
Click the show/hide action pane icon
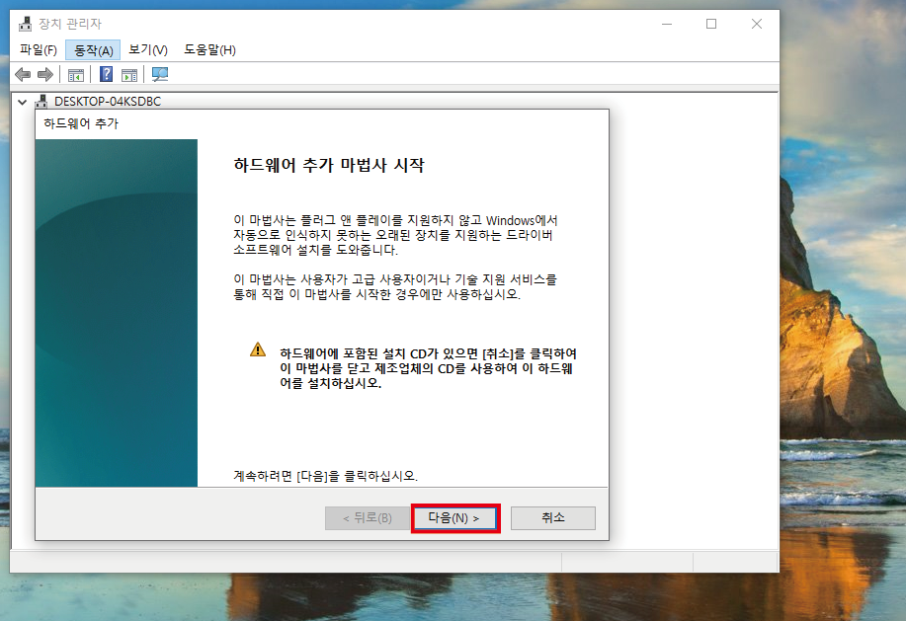click(x=129, y=75)
